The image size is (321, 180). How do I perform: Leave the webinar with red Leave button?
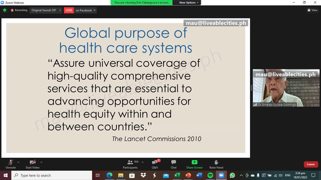(310, 164)
